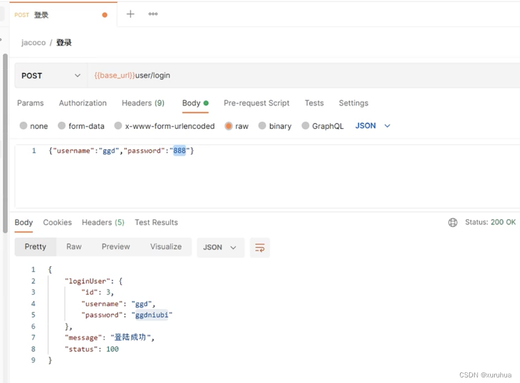Click the selected 888 password value in body
The width and height of the screenshot is (520, 383).
tap(179, 151)
